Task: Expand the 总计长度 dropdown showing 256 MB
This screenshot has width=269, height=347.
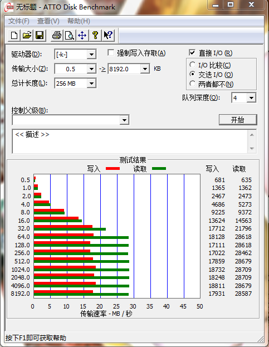Action: pos(91,84)
